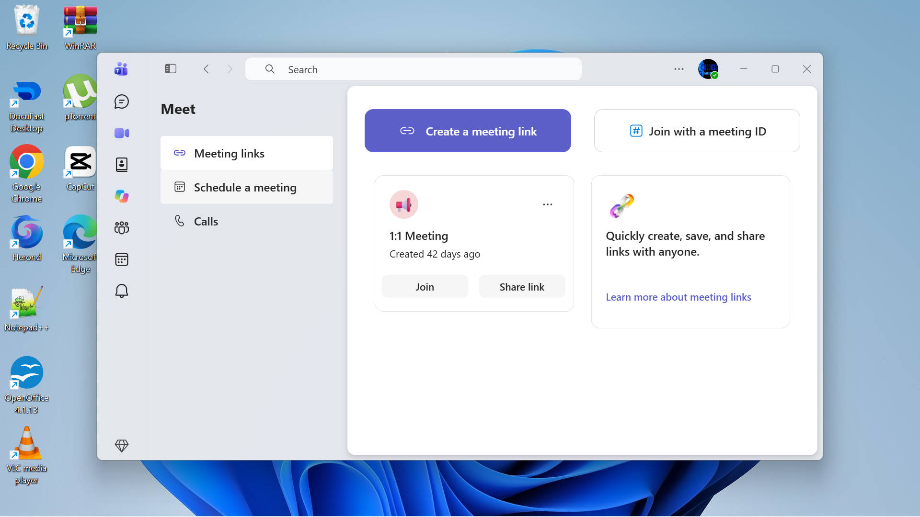Click Share link for 1:1 Meeting

pyautogui.click(x=522, y=287)
